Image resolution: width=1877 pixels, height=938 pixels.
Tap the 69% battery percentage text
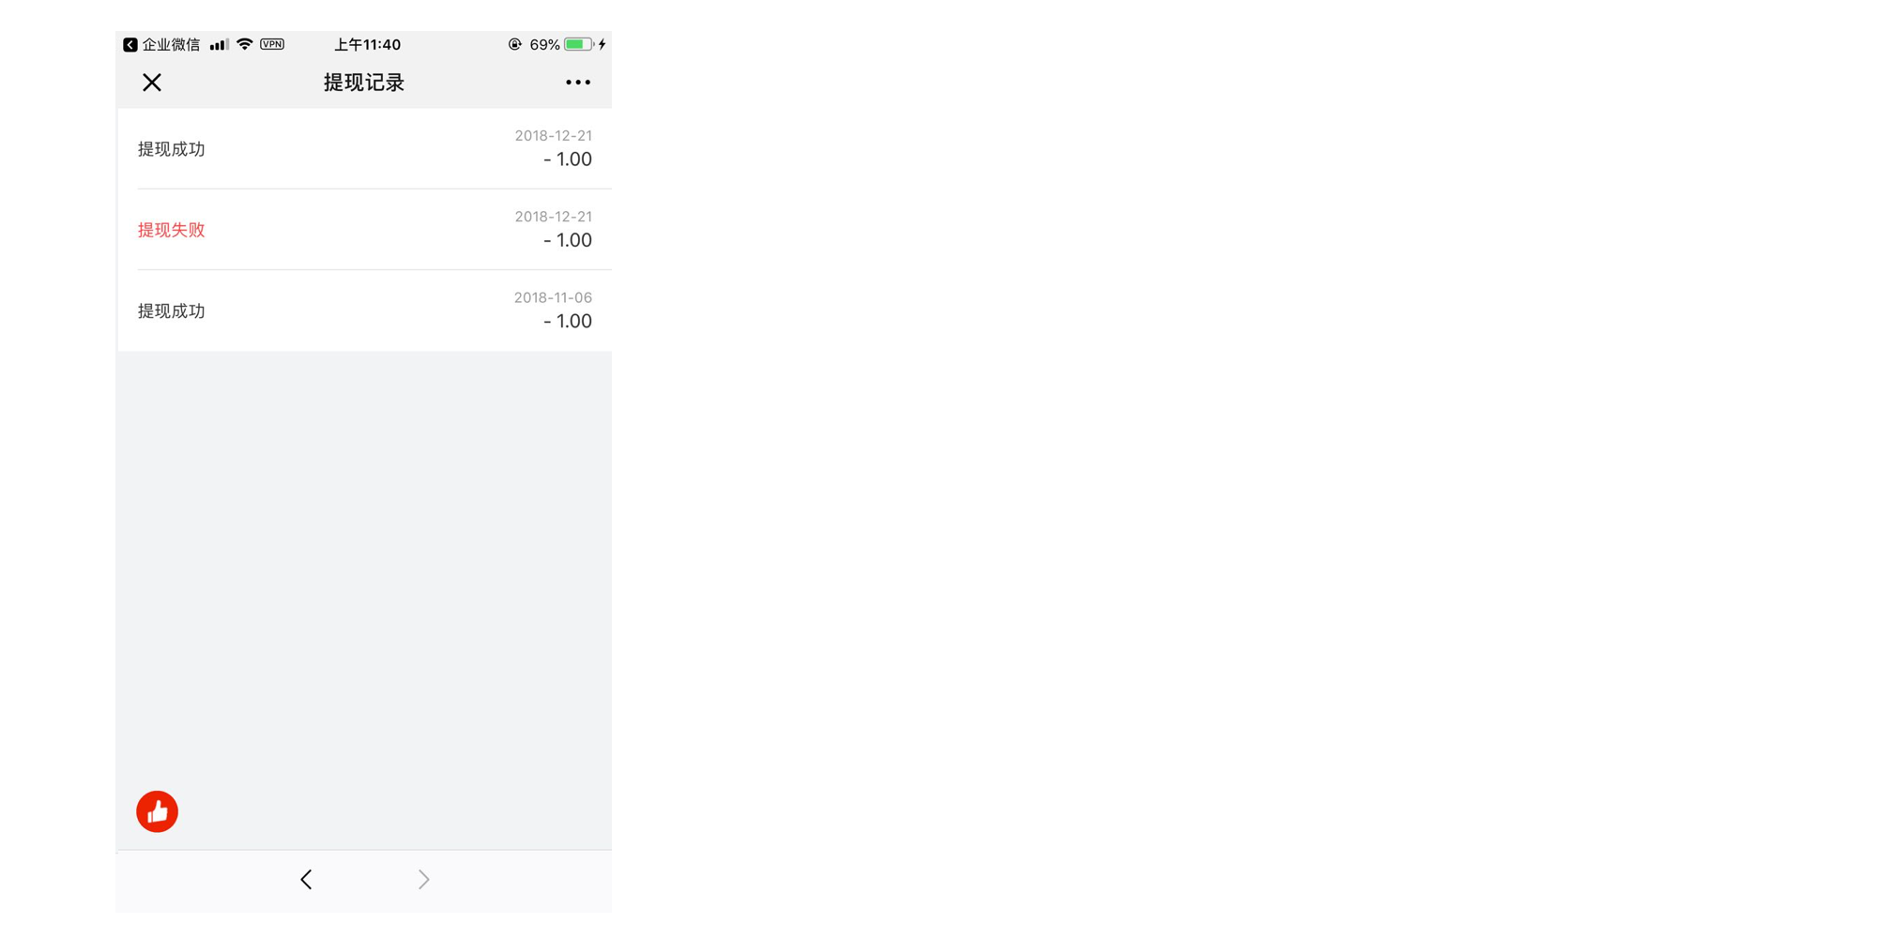(x=544, y=44)
